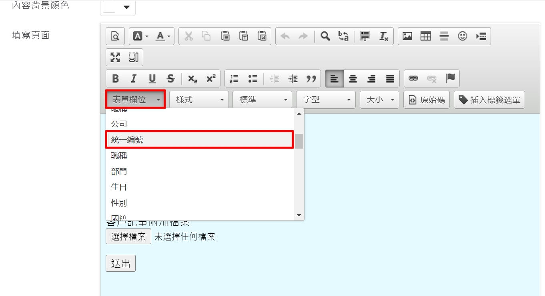Toggle Italic text formatting
545x296 pixels.
click(134, 79)
